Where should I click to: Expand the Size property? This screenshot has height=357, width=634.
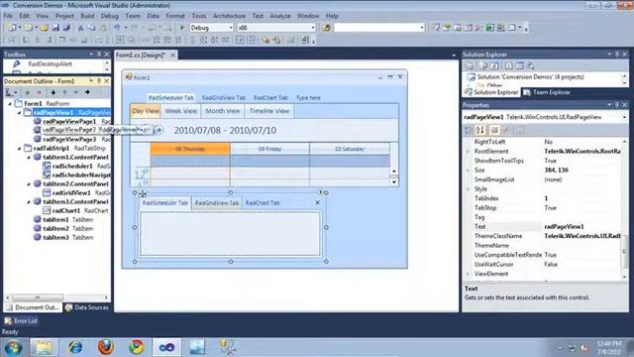(x=469, y=170)
